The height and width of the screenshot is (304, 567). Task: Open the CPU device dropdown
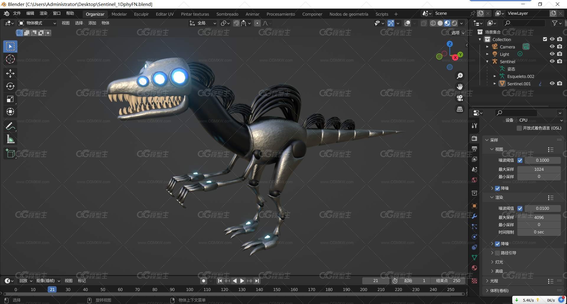tap(540, 120)
